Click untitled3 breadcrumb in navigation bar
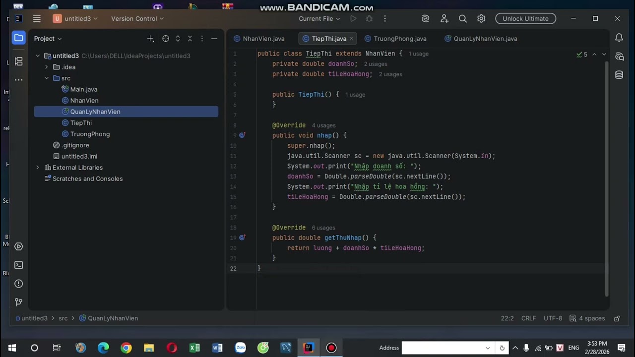This screenshot has width=635, height=357. tap(31, 318)
